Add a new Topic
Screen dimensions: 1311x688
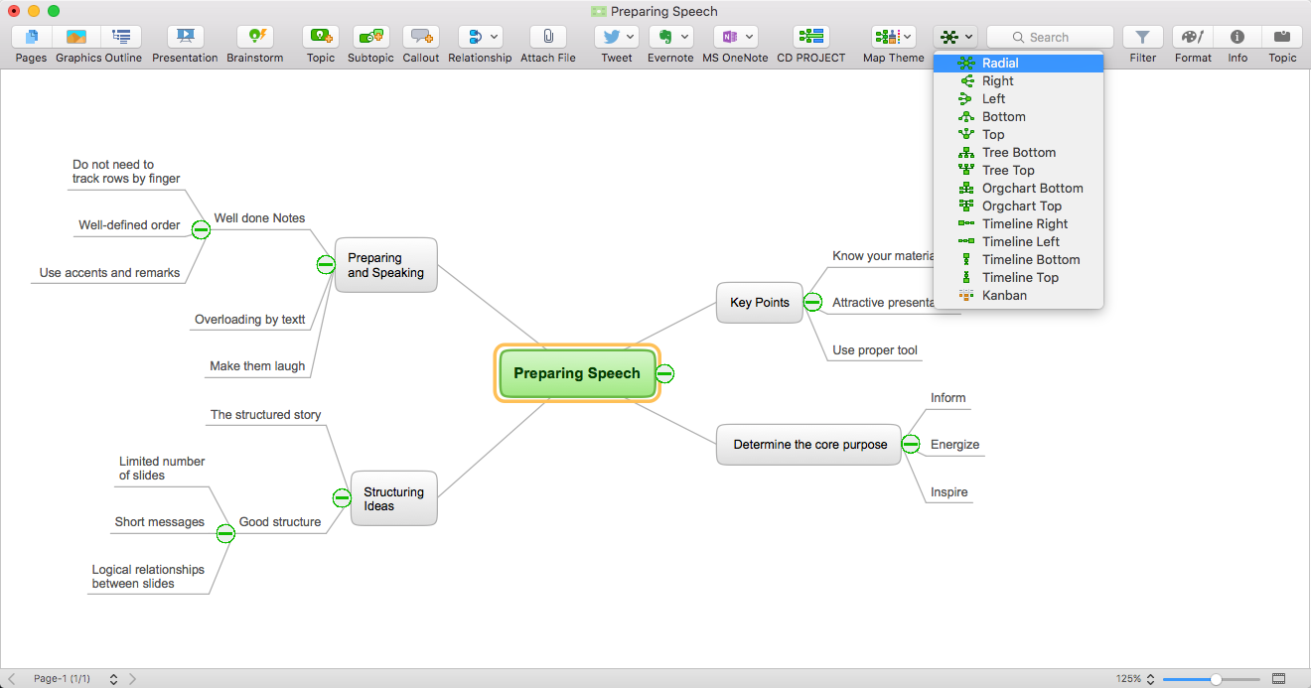pyautogui.click(x=321, y=37)
